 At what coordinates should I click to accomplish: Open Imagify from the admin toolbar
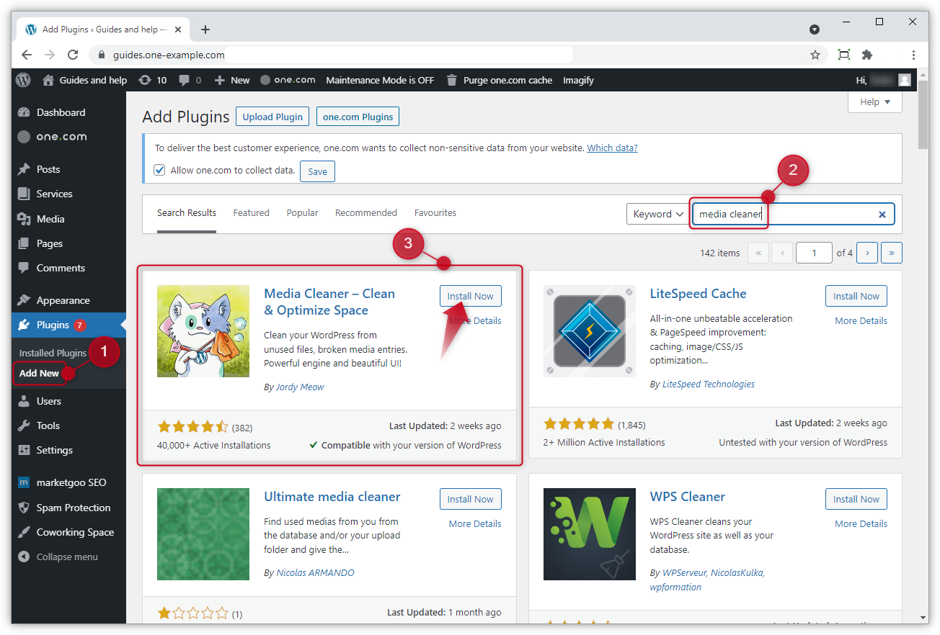click(577, 80)
